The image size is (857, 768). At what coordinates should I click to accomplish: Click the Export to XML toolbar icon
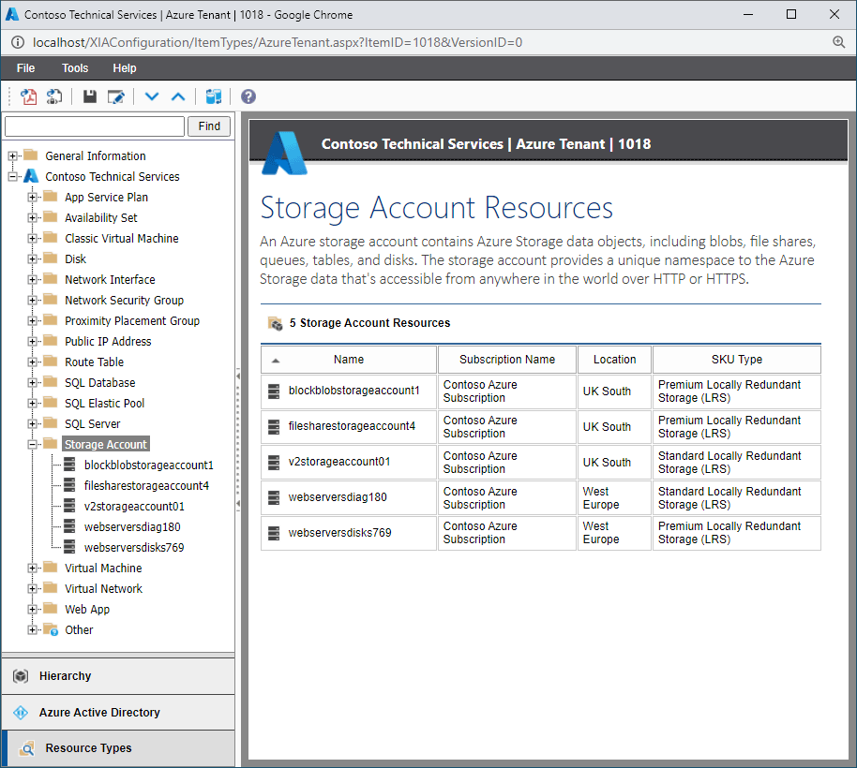coord(54,96)
